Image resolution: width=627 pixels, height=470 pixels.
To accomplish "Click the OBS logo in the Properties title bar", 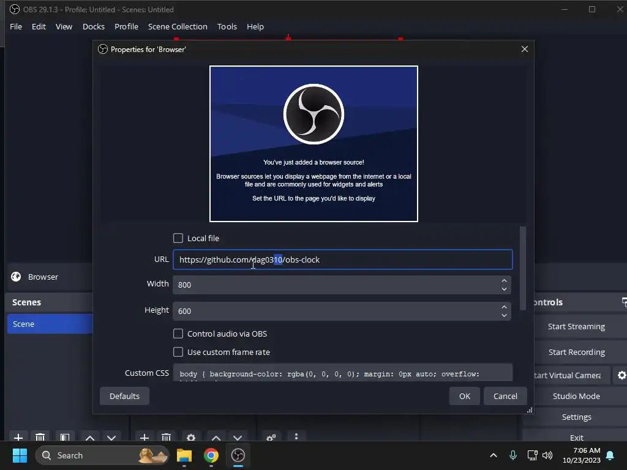I will [103, 49].
